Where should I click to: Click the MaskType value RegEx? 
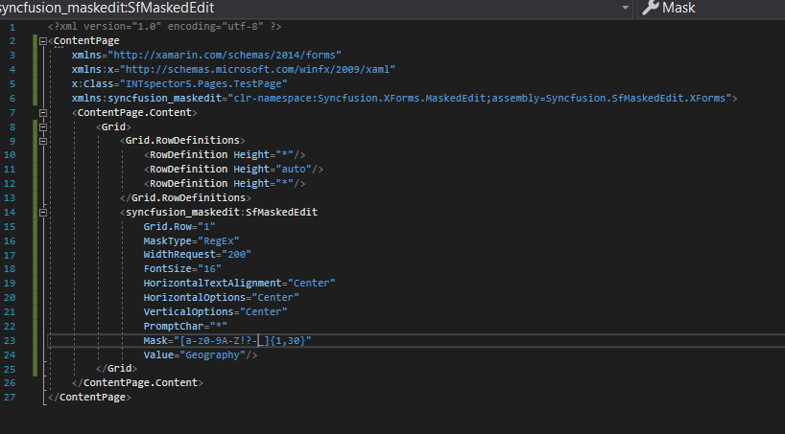click(219, 241)
